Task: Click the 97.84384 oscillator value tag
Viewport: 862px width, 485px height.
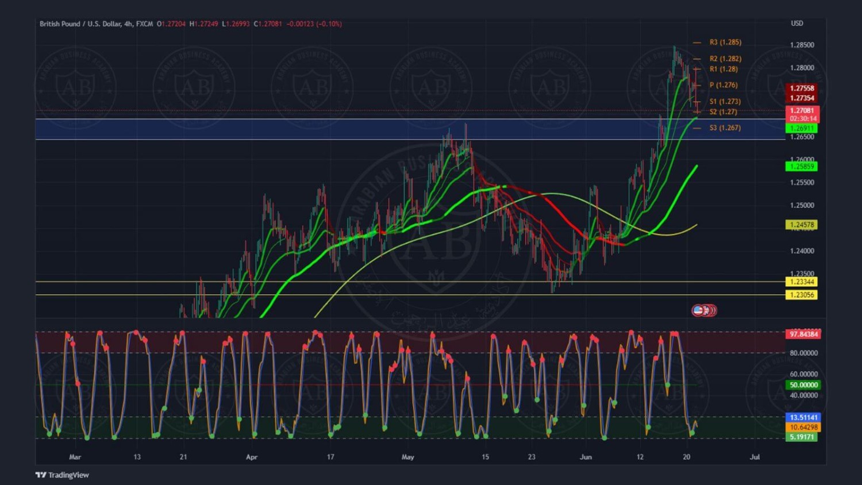Action: [803, 334]
